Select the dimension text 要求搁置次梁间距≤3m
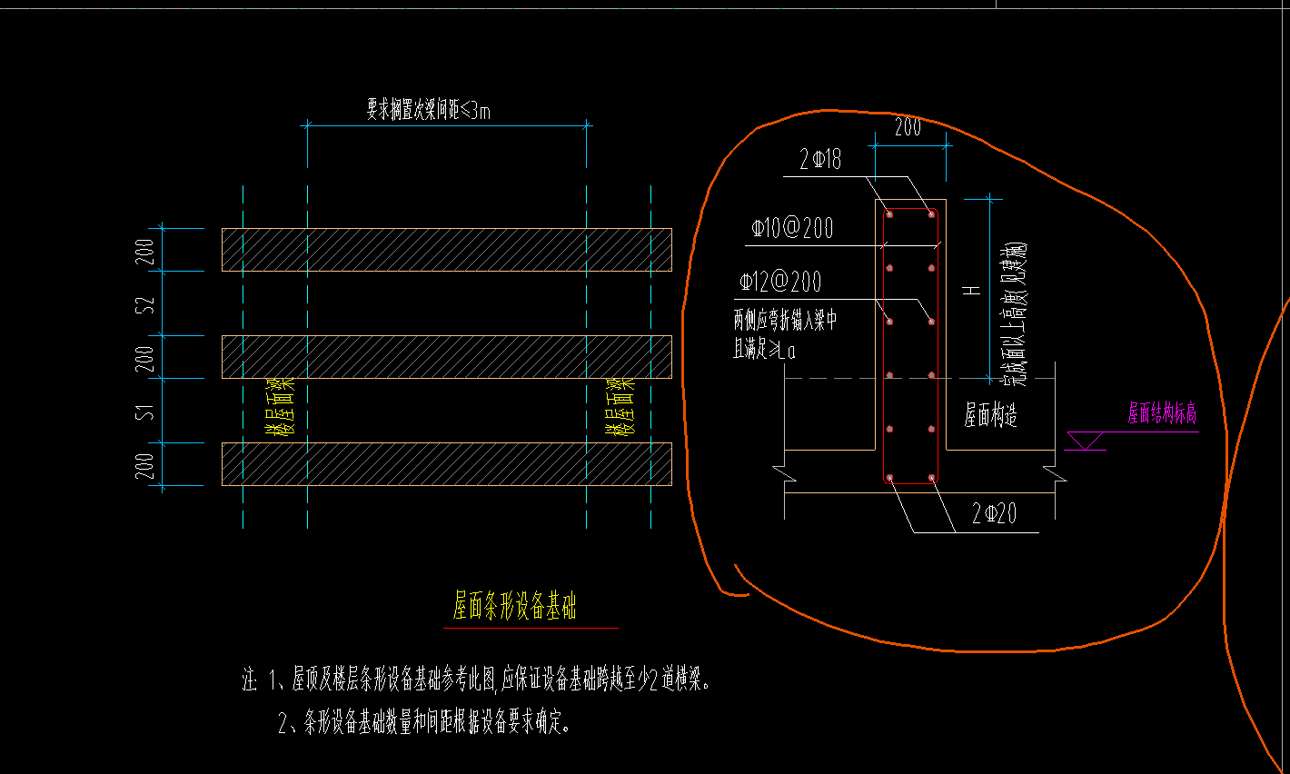This screenshot has width=1290, height=774. pyautogui.click(x=429, y=111)
